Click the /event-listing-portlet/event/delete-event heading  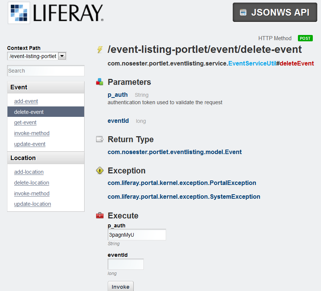[204, 49]
